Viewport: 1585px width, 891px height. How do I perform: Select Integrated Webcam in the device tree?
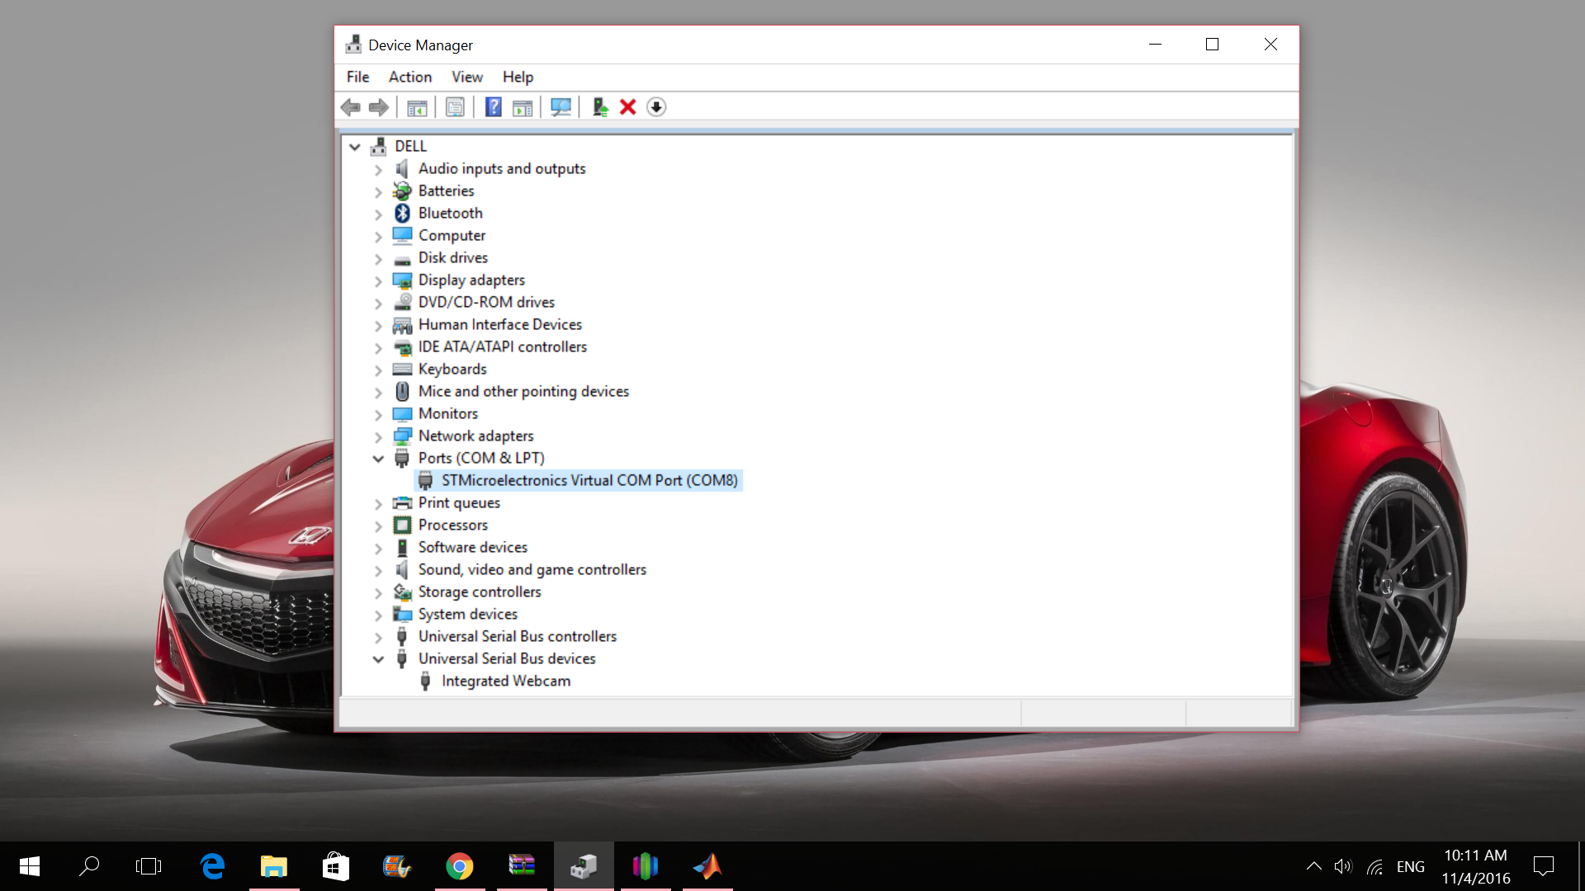[505, 681]
